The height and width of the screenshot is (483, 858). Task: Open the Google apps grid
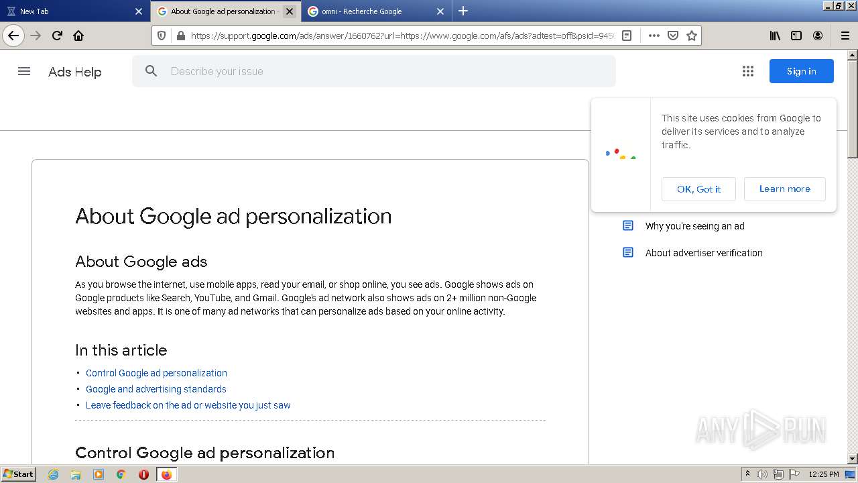coord(748,71)
